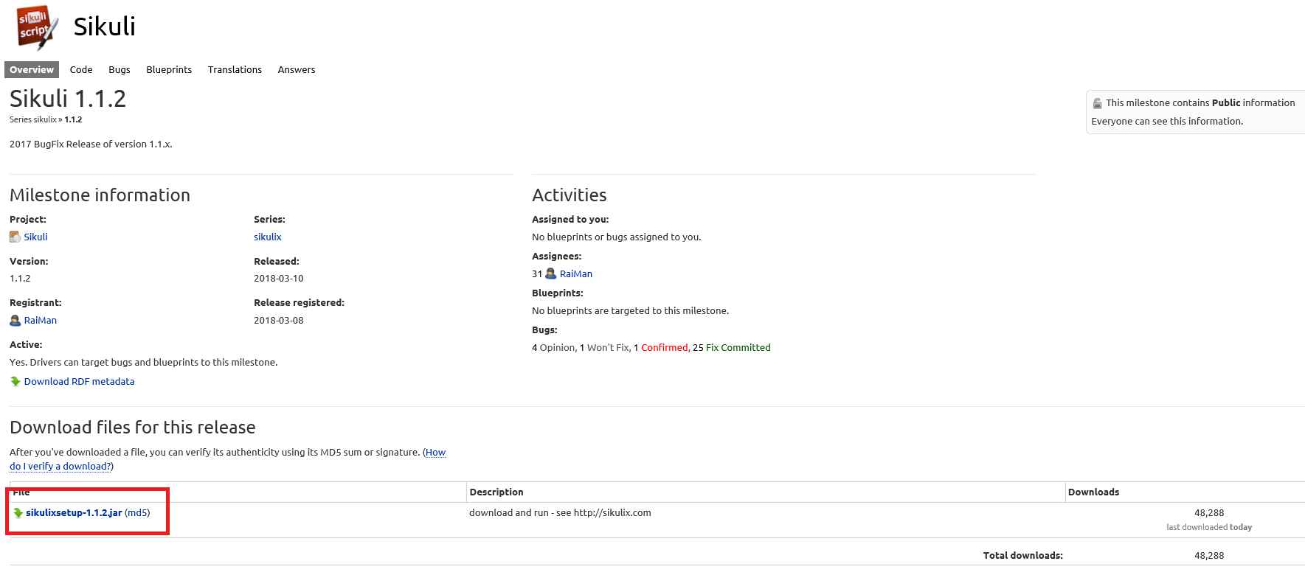Viewport: 1305px width, 575px height.
Task: Open the md5 checksum link
Action: (137, 513)
